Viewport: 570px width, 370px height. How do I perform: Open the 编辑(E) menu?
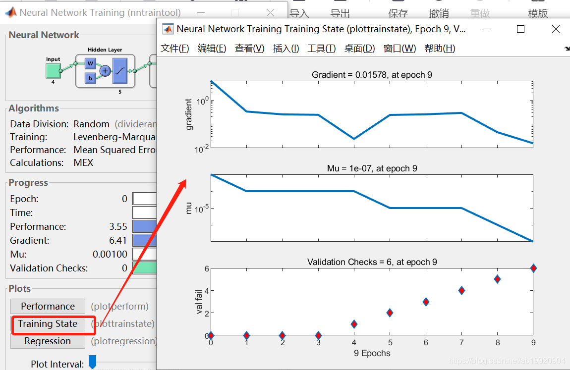coord(212,48)
